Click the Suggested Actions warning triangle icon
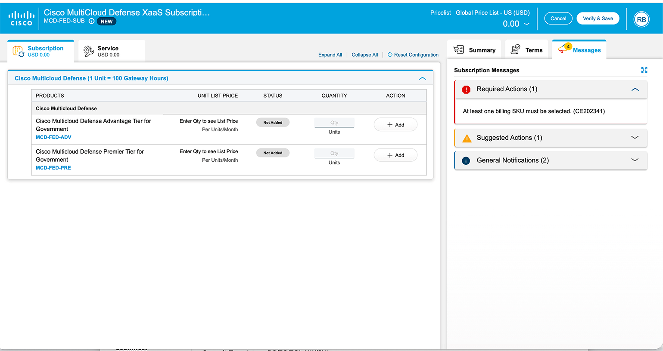The height and width of the screenshot is (351, 663). coord(467,138)
